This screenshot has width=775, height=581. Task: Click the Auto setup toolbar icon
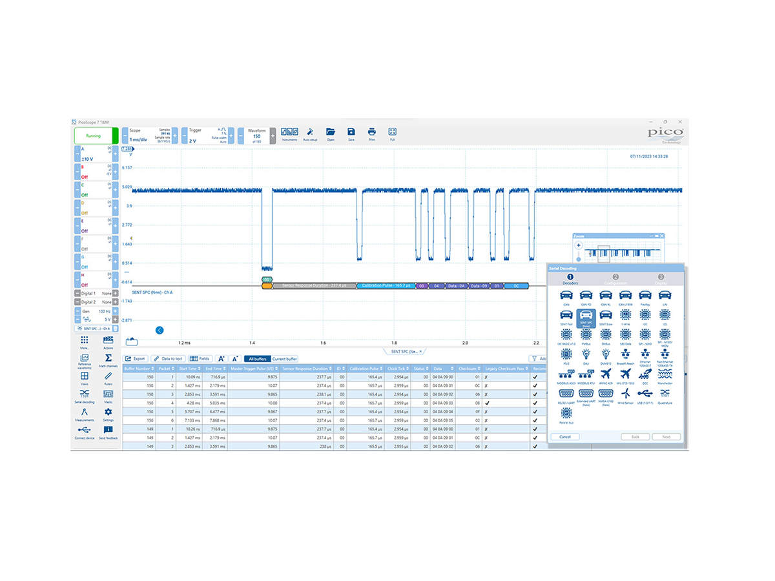pyautogui.click(x=310, y=134)
